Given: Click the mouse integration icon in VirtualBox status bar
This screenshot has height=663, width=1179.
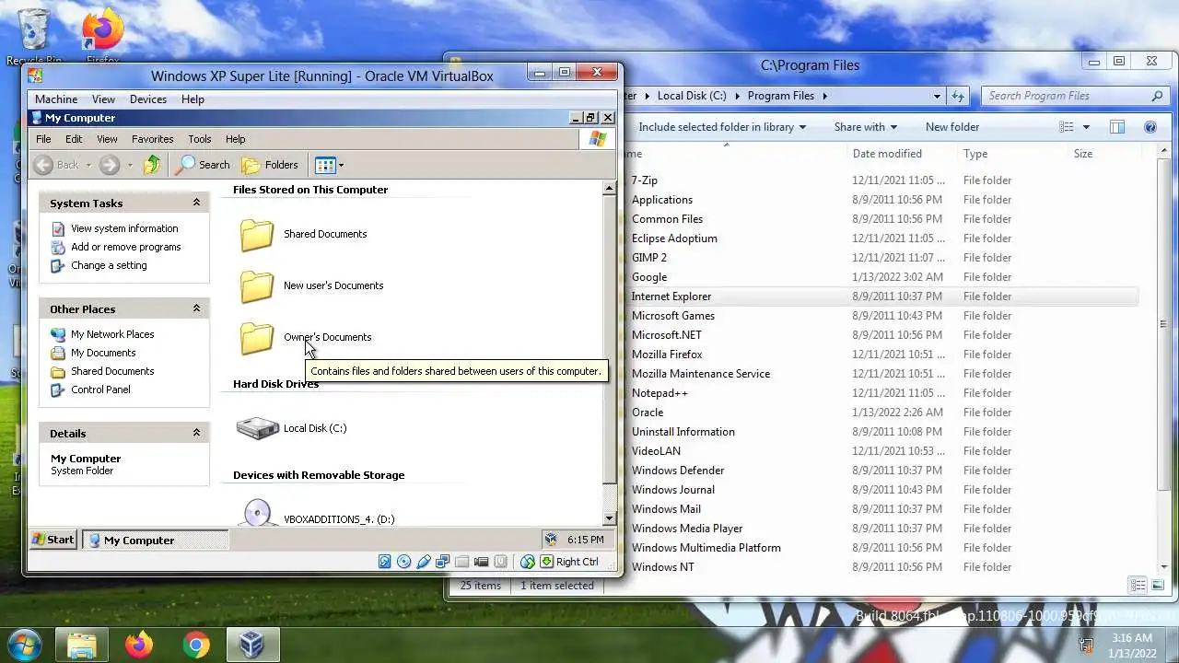Looking at the screenshot, I should click(x=500, y=562).
